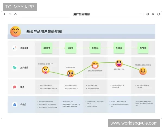Click the 在社区中学会了如何操作 caption
This screenshot has height=130, width=163.
95,71
